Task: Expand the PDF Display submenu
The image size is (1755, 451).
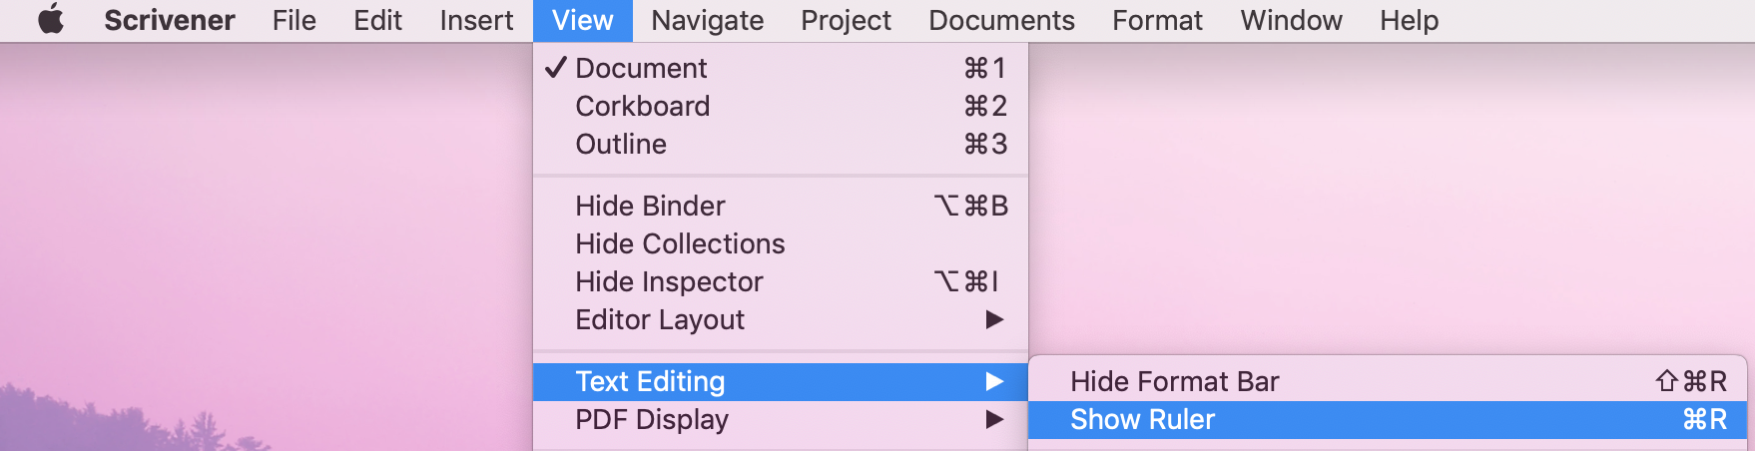Action: pos(781,419)
